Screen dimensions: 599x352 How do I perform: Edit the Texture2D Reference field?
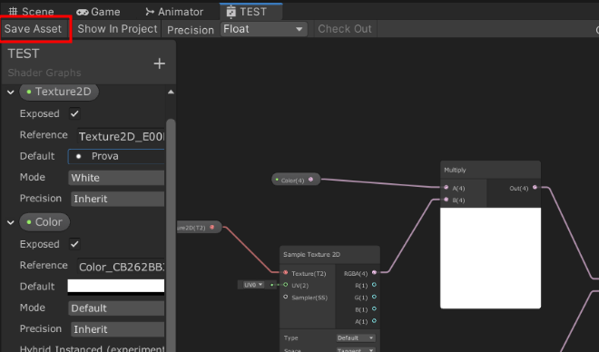[x=121, y=136]
